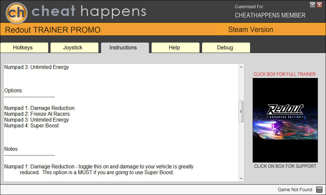Click the instructions scrollbar thumb
The height and width of the screenshot is (195, 326).
(x=241, y=111)
